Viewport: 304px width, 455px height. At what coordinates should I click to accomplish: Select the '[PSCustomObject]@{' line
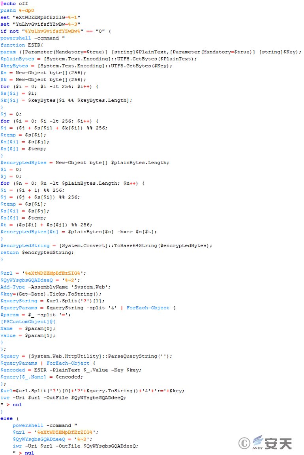(x=28, y=322)
